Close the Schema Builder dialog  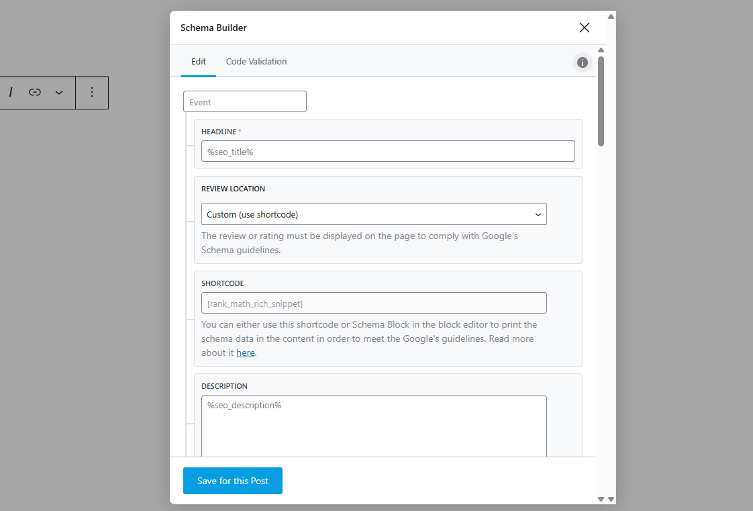click(584, 28)
